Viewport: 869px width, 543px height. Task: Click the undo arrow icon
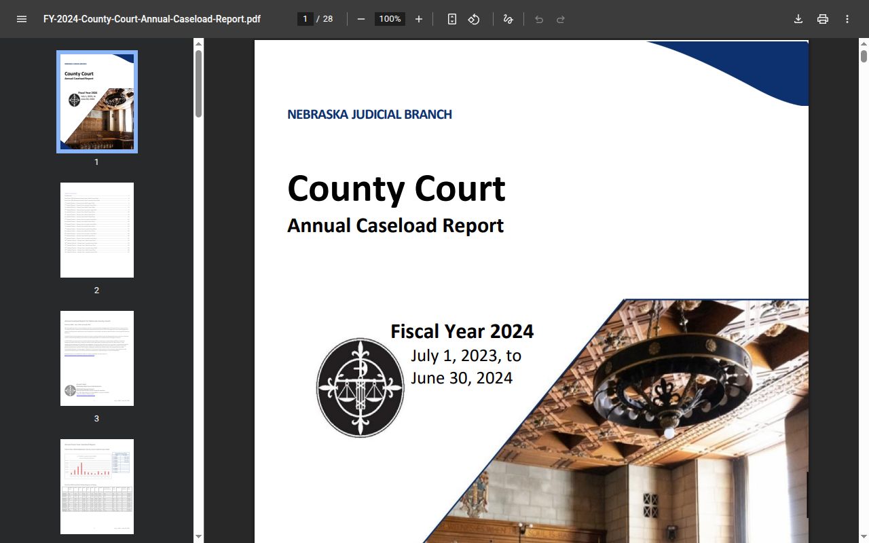pyautogui.click(x=539, y=19)
